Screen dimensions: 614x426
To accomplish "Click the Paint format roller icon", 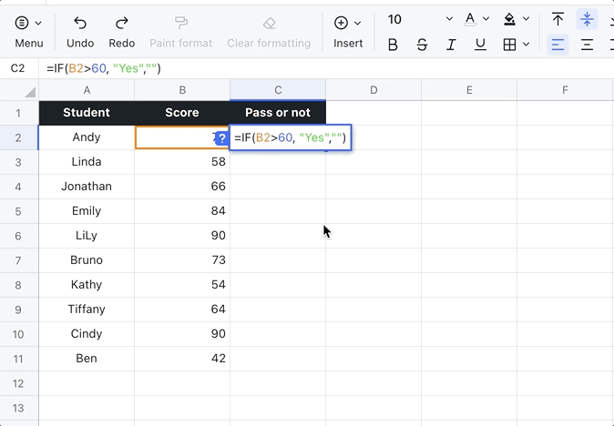I will [180, 23].
